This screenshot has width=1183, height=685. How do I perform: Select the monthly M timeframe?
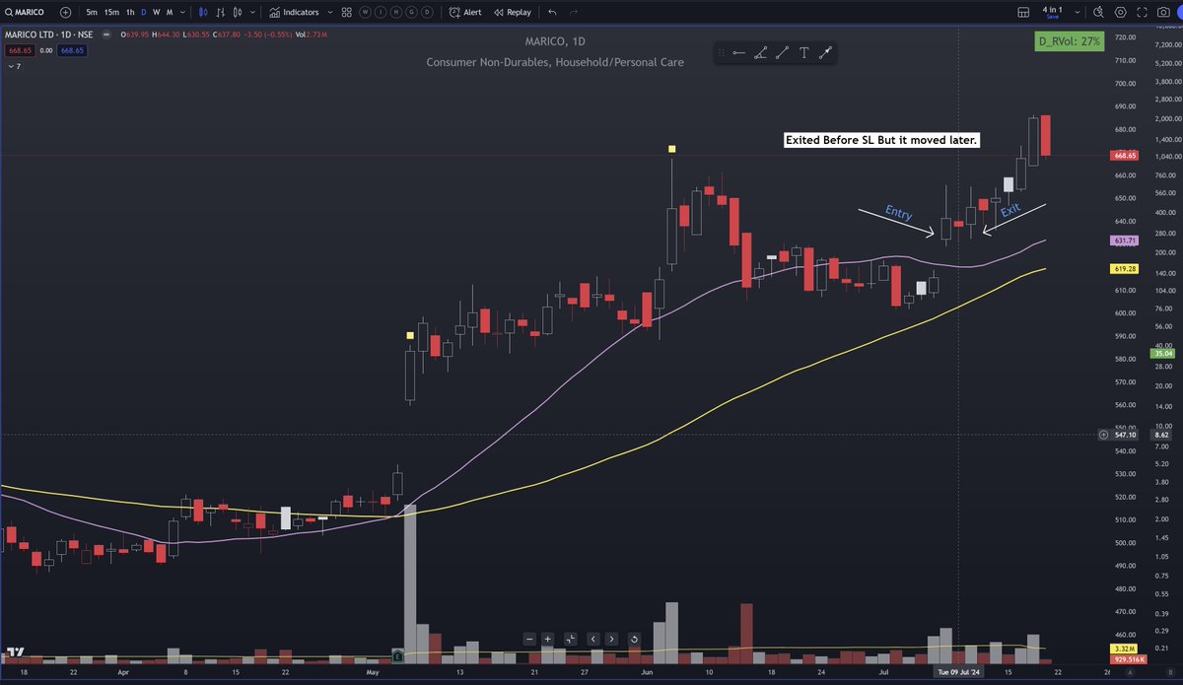pyautogui.click(x=170, y=13)
